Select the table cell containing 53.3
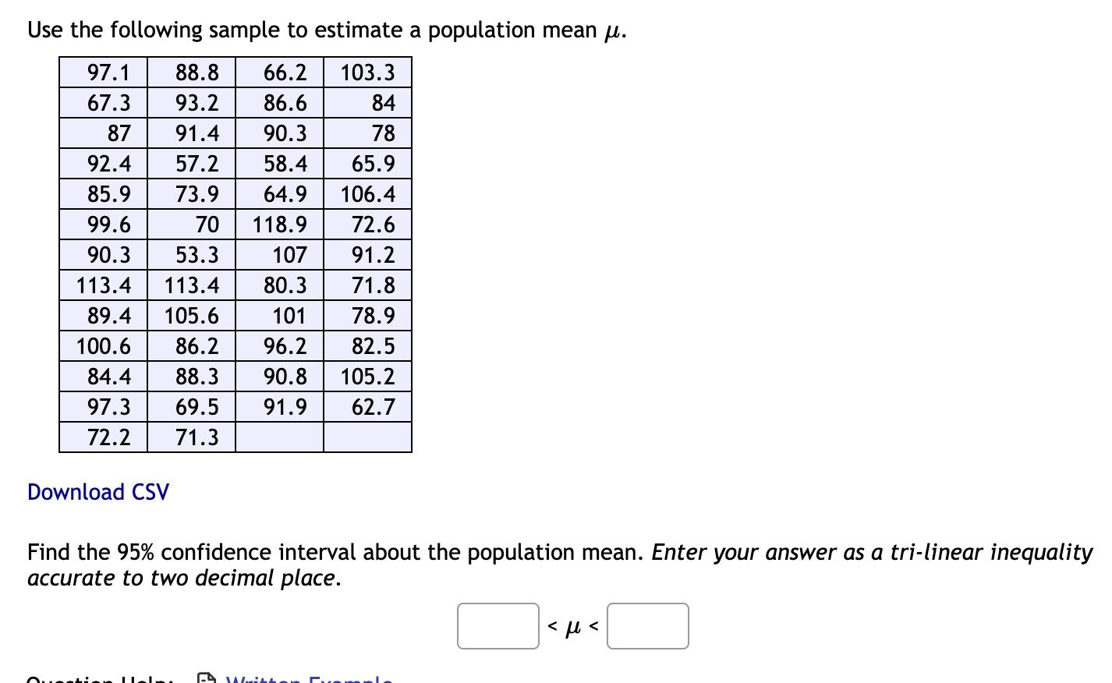The width and height of the screenshot is (1112, 683). click(x=190, y=254)
